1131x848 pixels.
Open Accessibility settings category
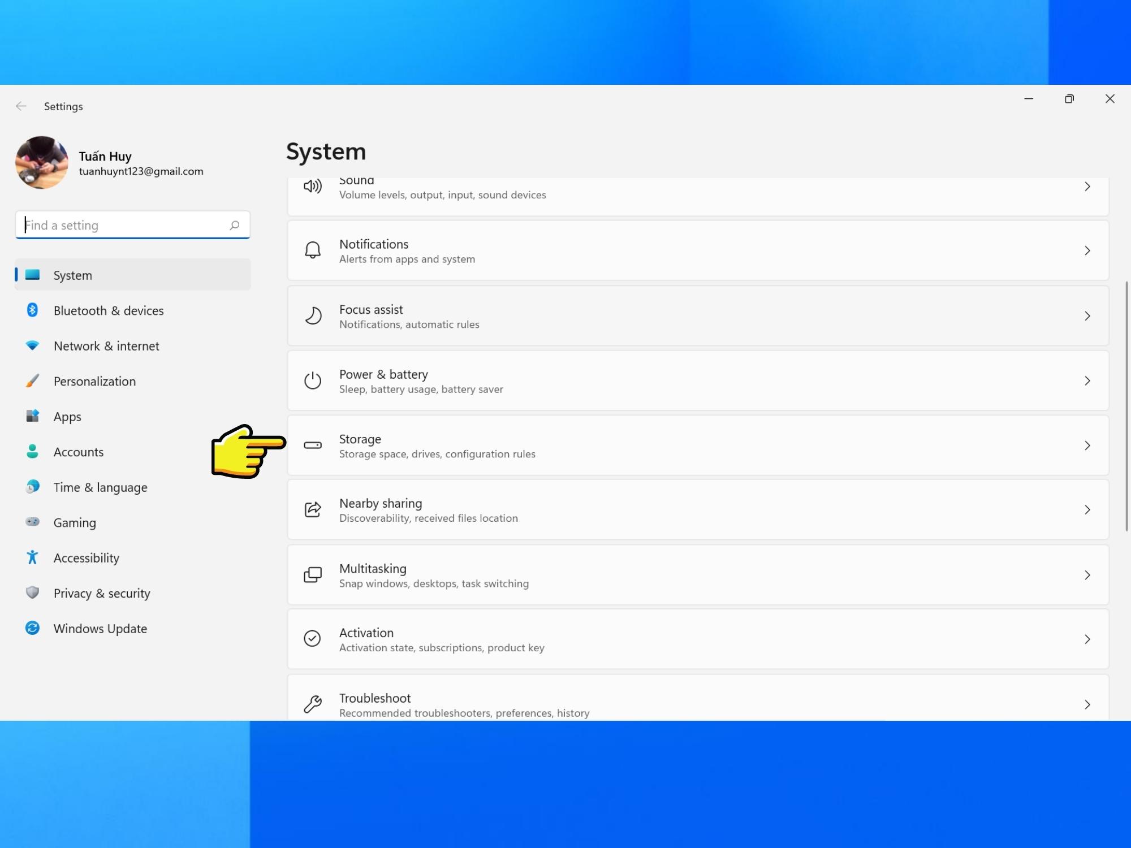click(133, 558)
